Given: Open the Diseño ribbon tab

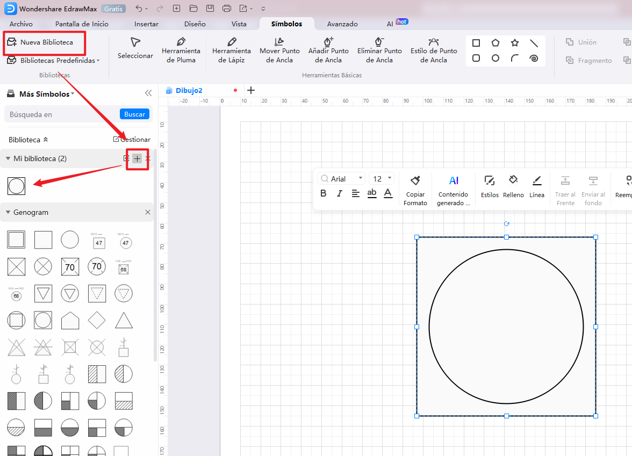Looking at the screenshot, I should (x=195, y=24).
